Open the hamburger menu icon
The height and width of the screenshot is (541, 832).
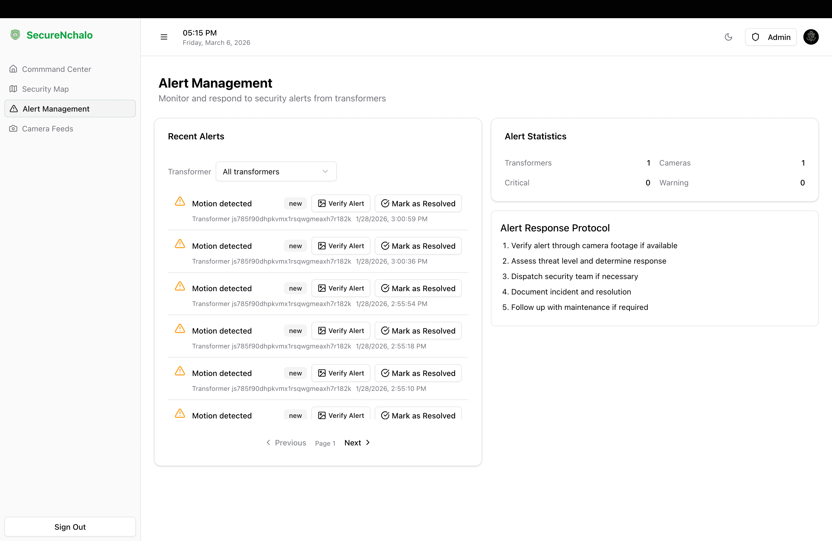coord(164,37)
